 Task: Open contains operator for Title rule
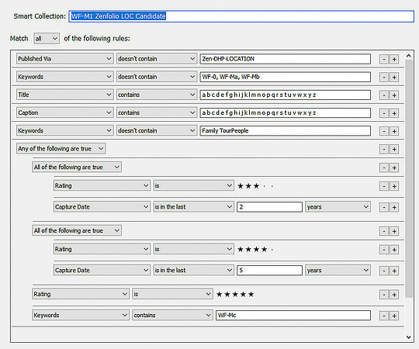coord(157,95)
